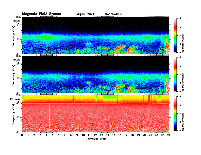Viewport: 201px width, 155px height.
Task: Click hour "4" on the time axis
Action: 46,135
